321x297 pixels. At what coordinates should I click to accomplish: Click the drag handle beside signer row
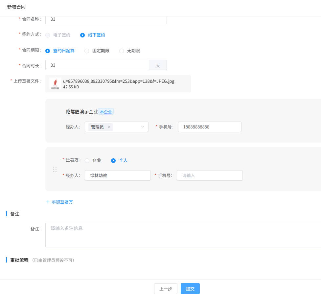tap(55, 169)
